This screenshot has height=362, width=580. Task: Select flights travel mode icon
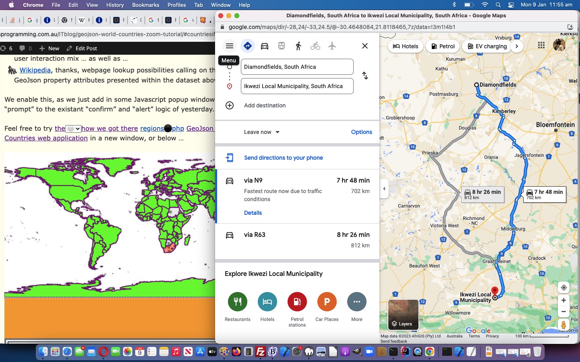coord(332,46)
